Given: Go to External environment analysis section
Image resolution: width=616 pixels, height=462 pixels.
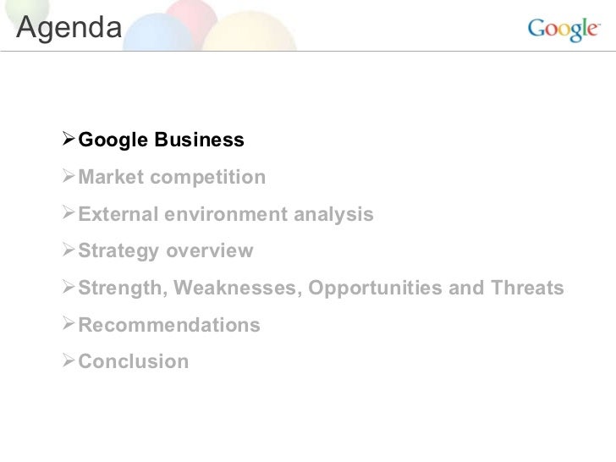Looking at the screenshot, I should (226, 214).
